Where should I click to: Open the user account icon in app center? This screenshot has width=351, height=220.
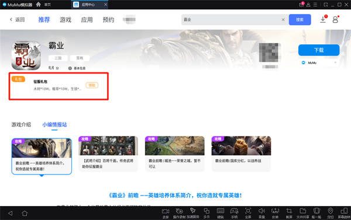tap(335, 19)
